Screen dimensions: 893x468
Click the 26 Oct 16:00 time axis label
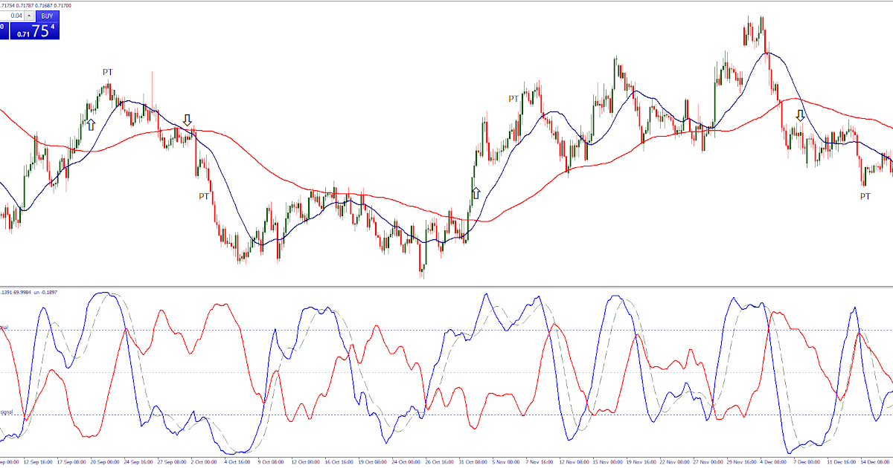point(440,462)
